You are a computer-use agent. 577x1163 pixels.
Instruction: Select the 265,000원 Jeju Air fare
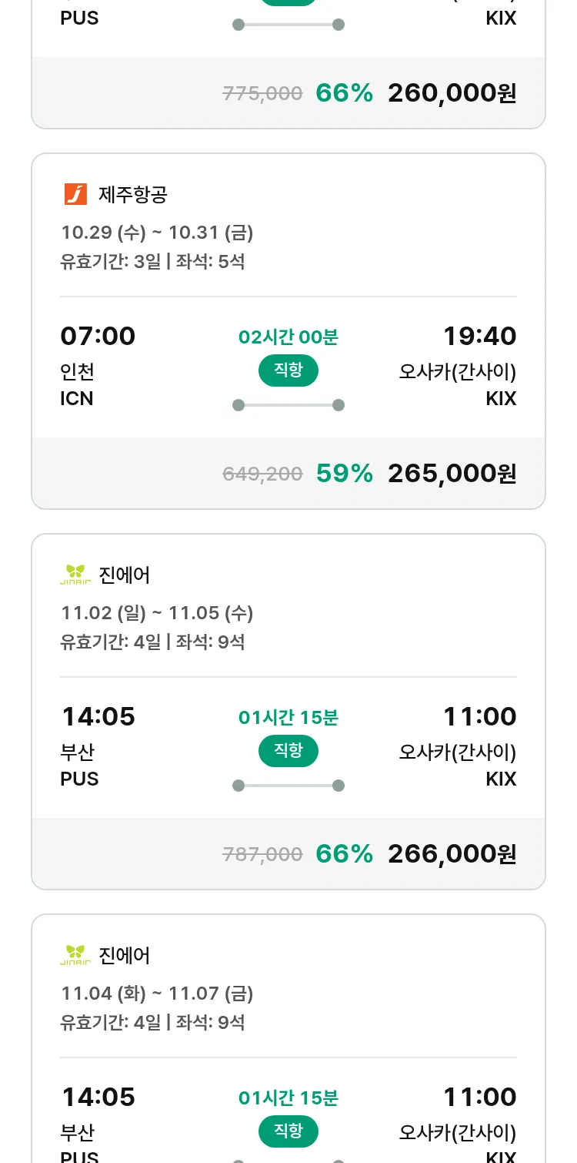point(452,474)
